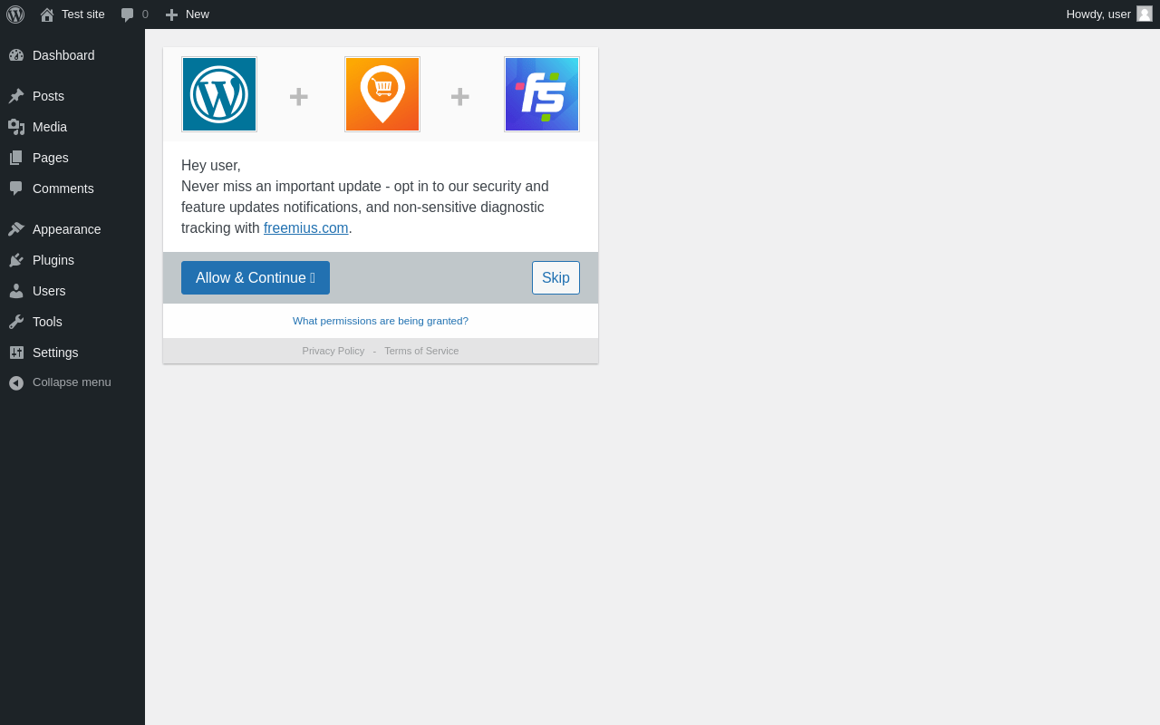This screenshot has width=1160, height=725.
Task: Expand What permissions are being granted
Action: click(x=381, y=321)
